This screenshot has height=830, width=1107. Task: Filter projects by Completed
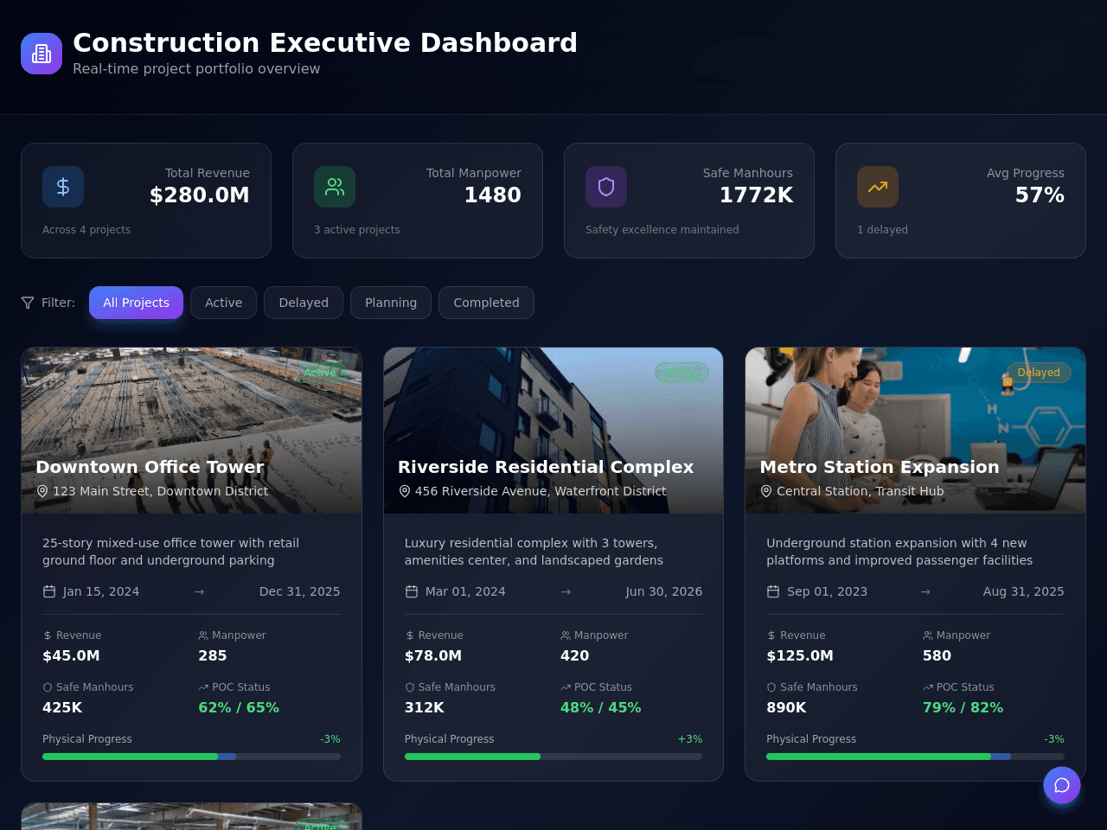pyautogui.click(x=486, y=303)
